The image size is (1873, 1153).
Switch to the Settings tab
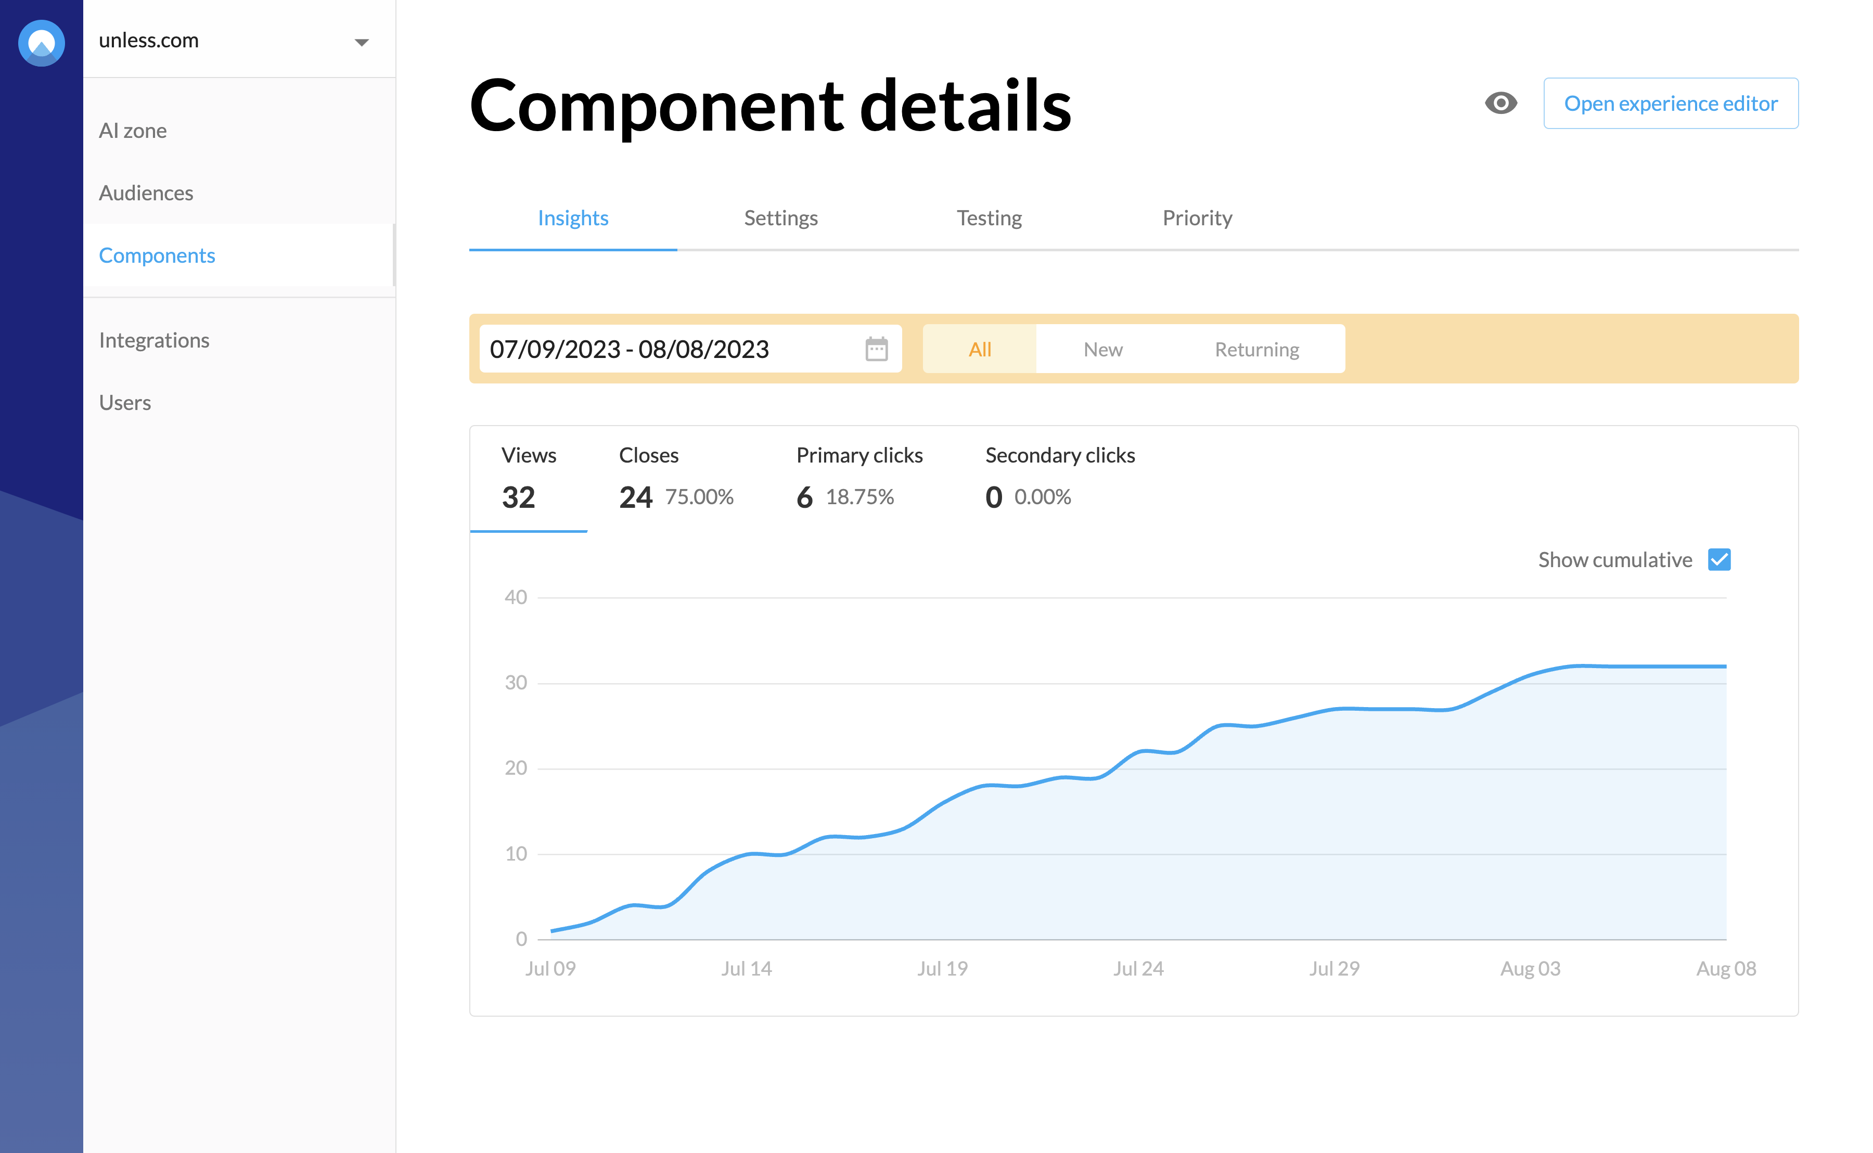coord(780,218)
